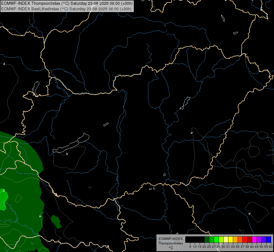The width and height of the screenshot is (274, 252).
Task: Click legend scale value 27
Action: click(x=214, y=247)
